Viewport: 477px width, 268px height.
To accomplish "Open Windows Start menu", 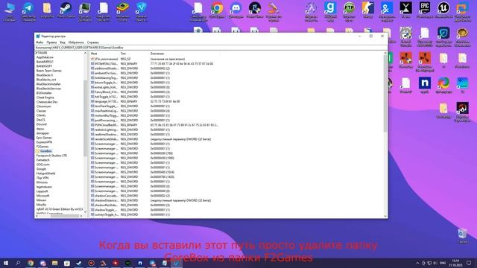I will click(6, 263).
